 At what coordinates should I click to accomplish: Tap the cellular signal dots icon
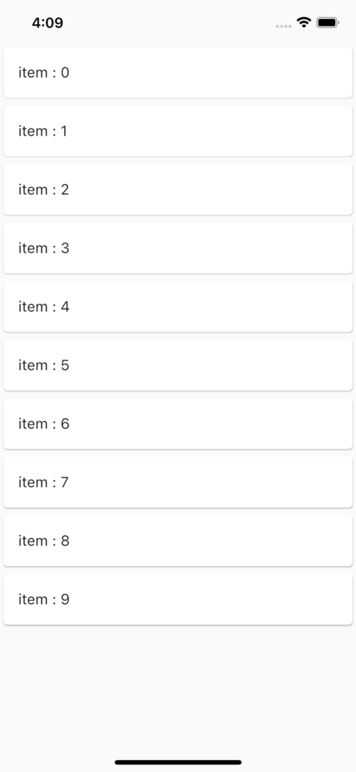point(284,26)
